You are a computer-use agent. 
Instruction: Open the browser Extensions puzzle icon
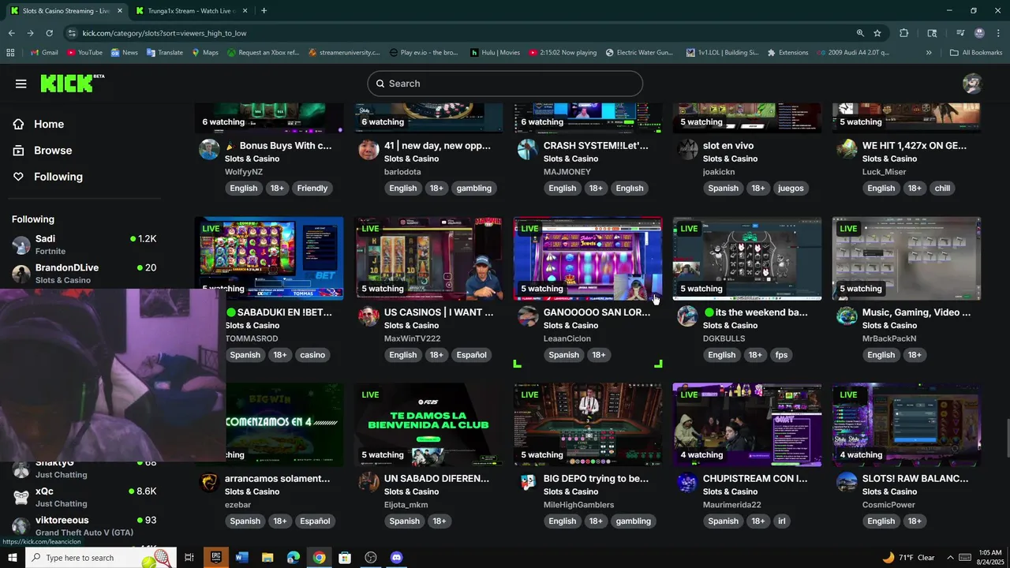coord(904,33)
